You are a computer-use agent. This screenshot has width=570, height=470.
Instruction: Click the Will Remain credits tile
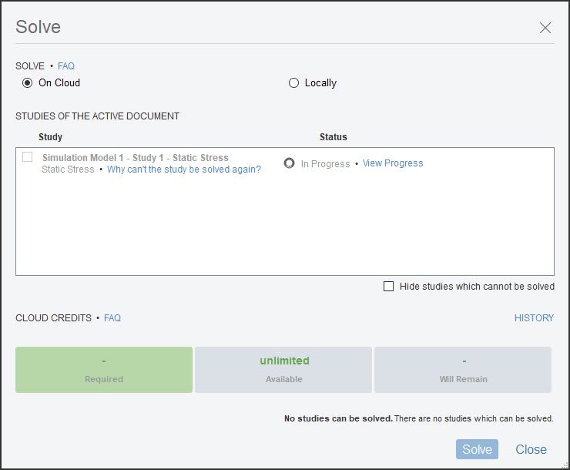[x=463, y=370]
